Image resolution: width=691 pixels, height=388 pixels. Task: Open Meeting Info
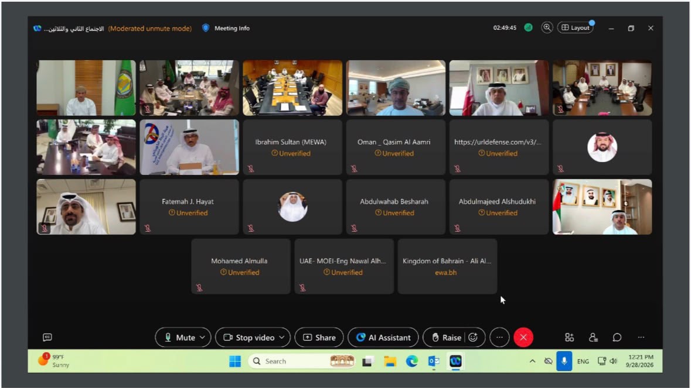[x=226, y=28]
